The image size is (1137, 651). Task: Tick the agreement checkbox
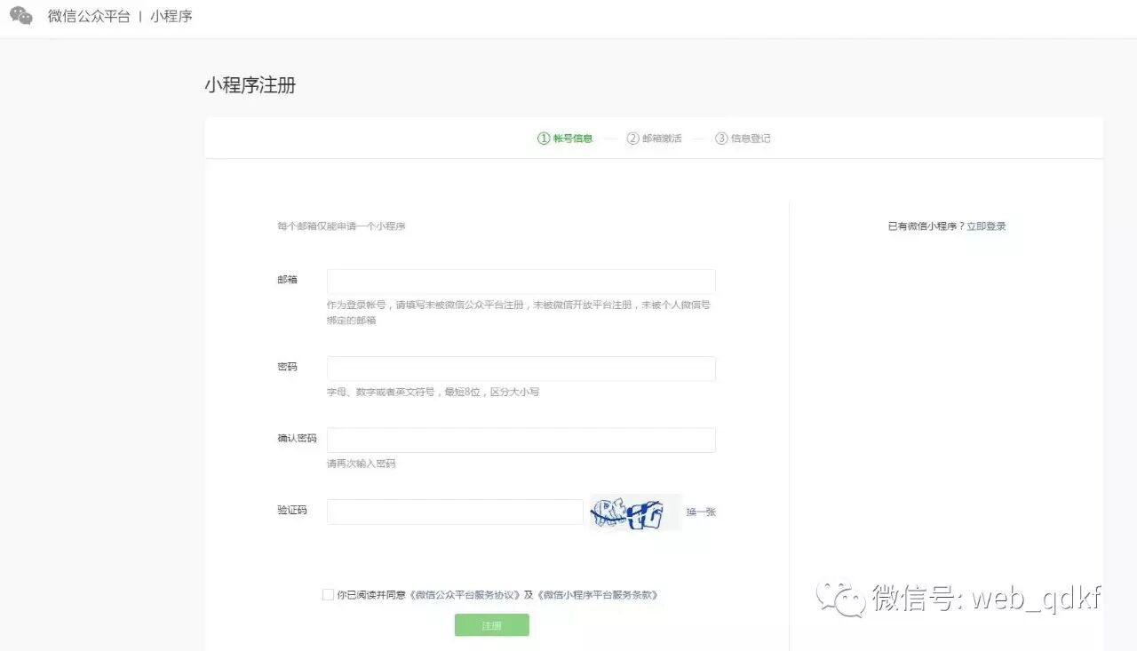(328, 595)
